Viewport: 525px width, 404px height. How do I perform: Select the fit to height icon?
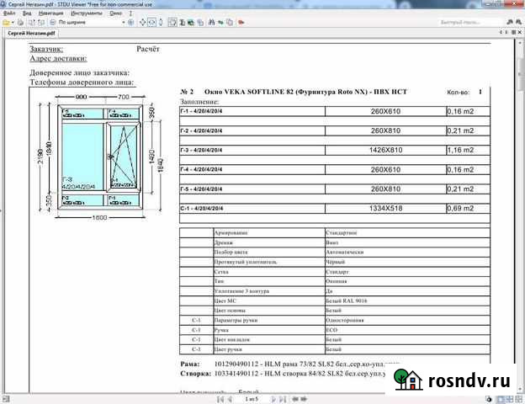161,23
